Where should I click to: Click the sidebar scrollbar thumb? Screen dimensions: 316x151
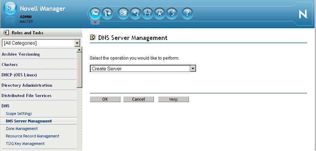tap(79, 70)
